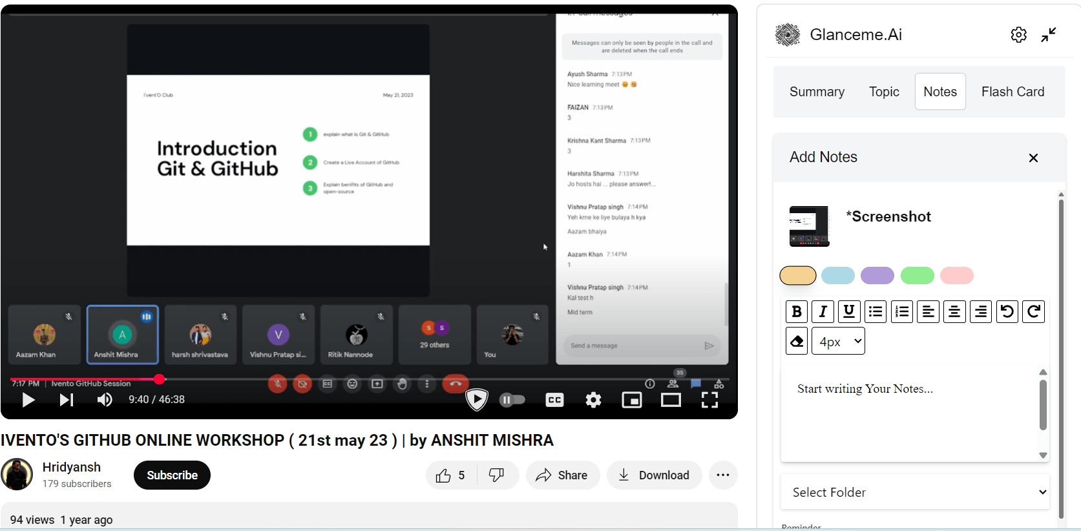
Task: Open the Select Folder dropdown
Action: [915, 492]
